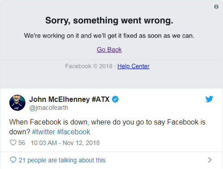Click the 'Sorry, something went wrong.' heading
The width and height of the screenshot is (223, 169).
coord(109,20)
